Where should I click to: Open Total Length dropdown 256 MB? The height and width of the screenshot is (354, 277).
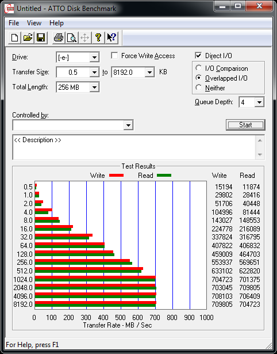pos(94,87)
